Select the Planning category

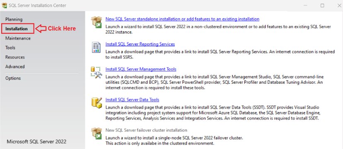click(14, 19)
